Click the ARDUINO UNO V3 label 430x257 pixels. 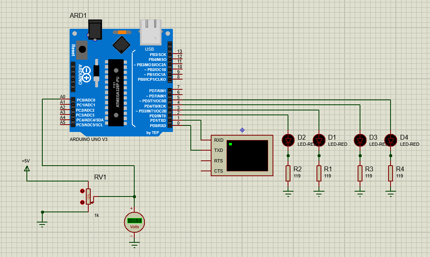point(89,139)
